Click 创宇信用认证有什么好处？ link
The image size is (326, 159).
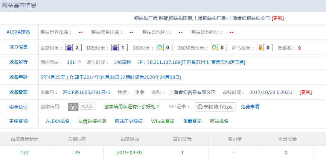click(x=132, y=107)
